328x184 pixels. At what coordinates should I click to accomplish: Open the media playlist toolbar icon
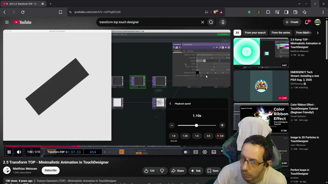[x=277, y=12]
